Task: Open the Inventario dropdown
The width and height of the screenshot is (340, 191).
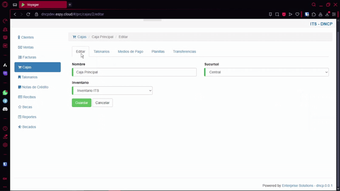Action: 112,90
